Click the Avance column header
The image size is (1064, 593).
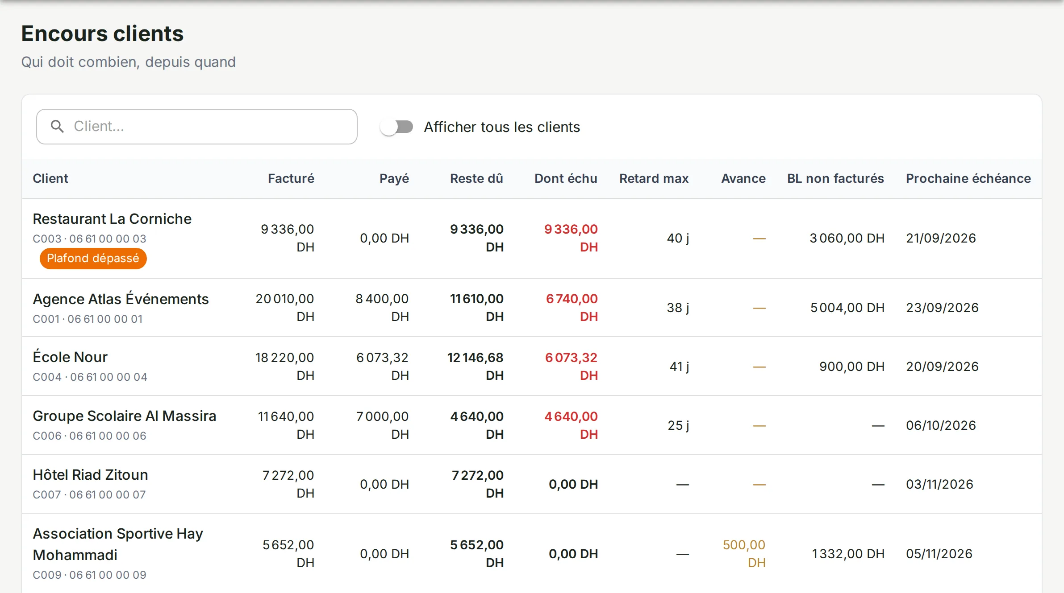(x=743, y=178)
